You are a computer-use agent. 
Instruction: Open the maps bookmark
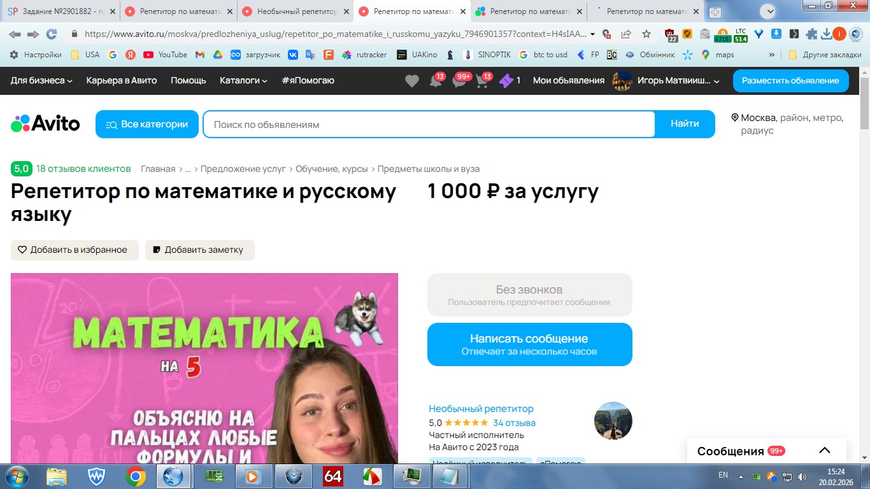click(717, 55)
